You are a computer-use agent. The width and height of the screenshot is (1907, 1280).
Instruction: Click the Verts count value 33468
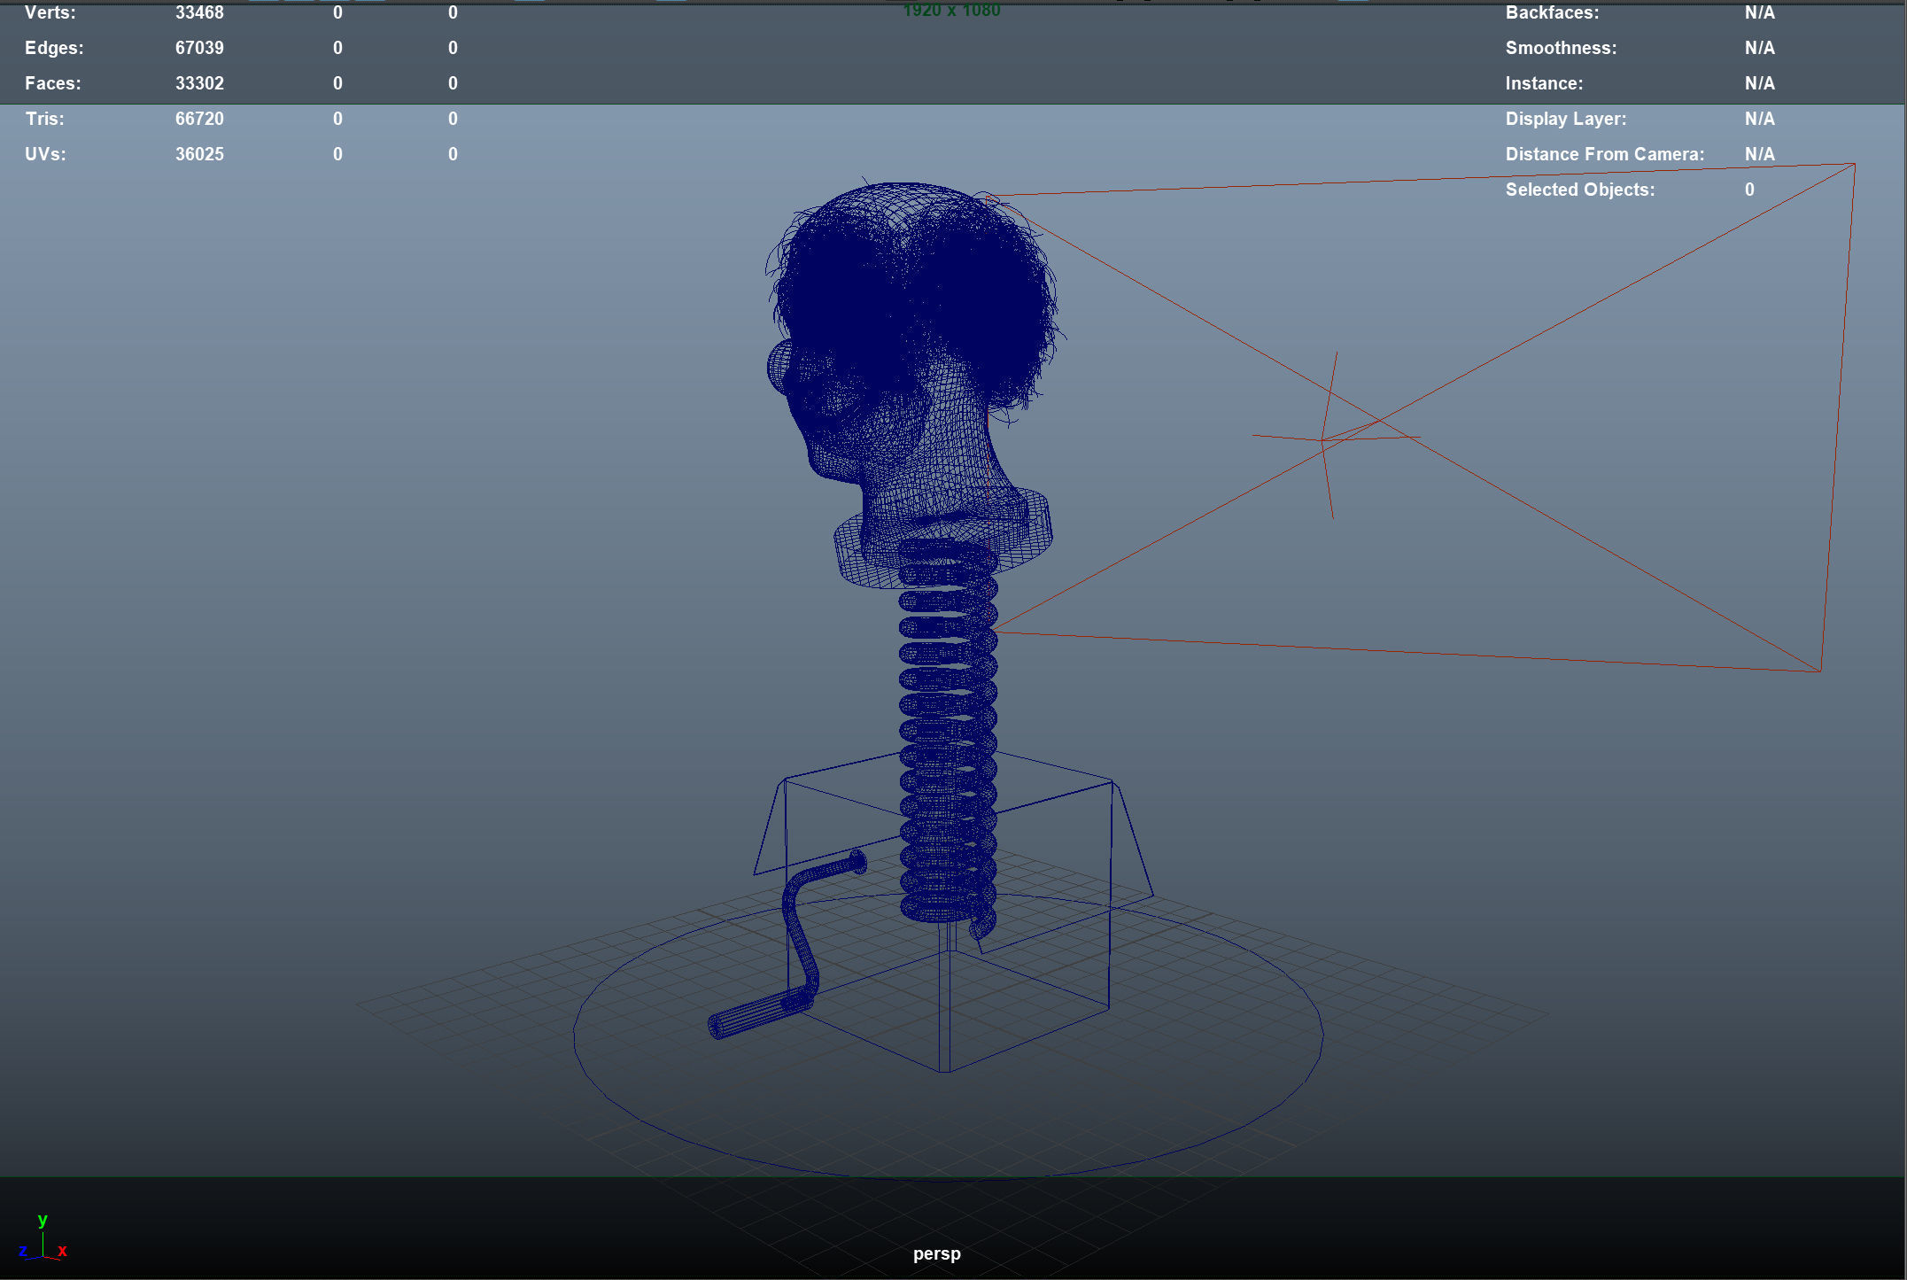click(199, 12)
